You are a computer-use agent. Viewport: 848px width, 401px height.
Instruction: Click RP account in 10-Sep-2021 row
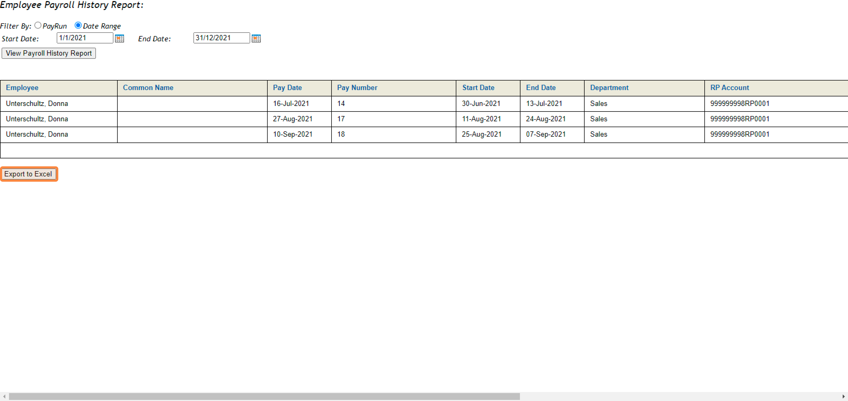click(740, 135)
